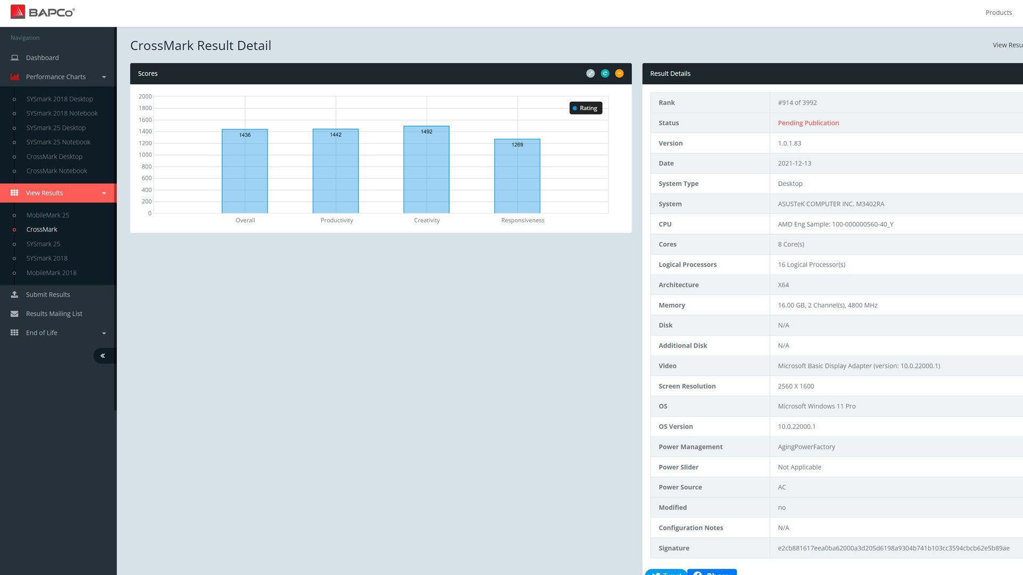Viewport: 1023px width, 575px height.
Task: Click the Pending Publication status text
Action: 808,123
